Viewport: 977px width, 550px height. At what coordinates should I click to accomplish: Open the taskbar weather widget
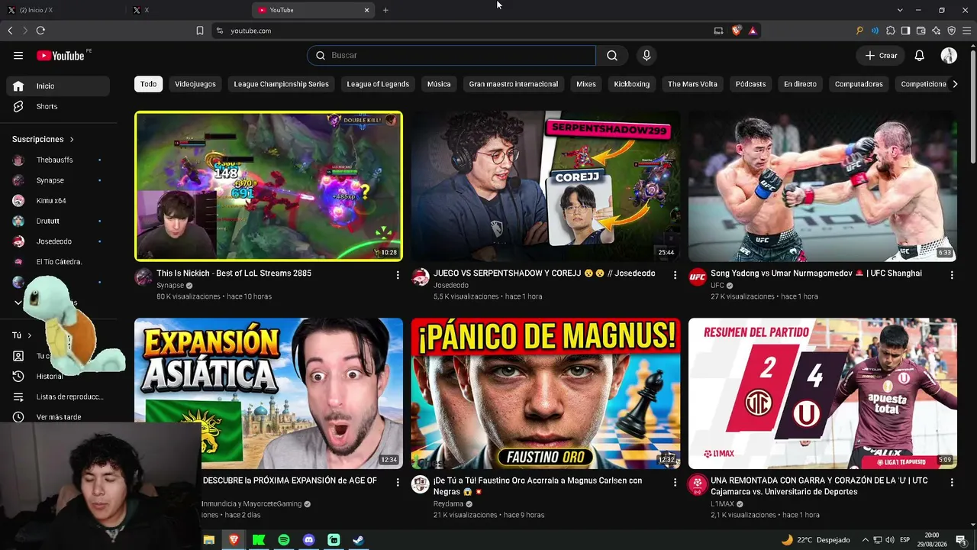(814, 540)
